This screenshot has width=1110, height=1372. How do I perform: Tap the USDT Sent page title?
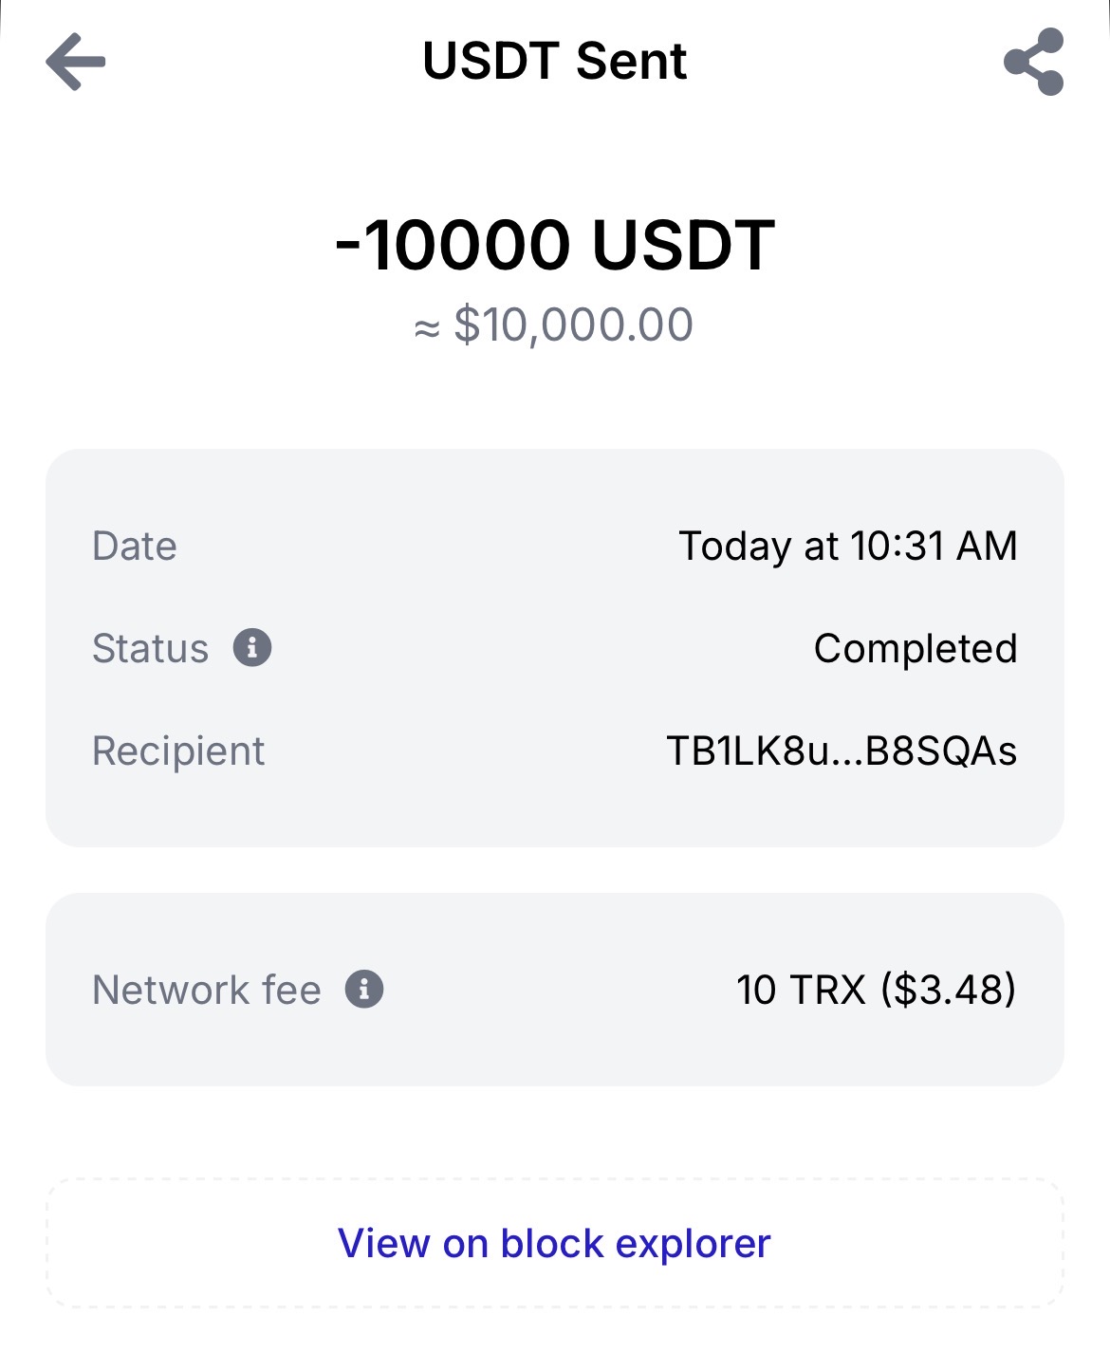coord(554,62)
